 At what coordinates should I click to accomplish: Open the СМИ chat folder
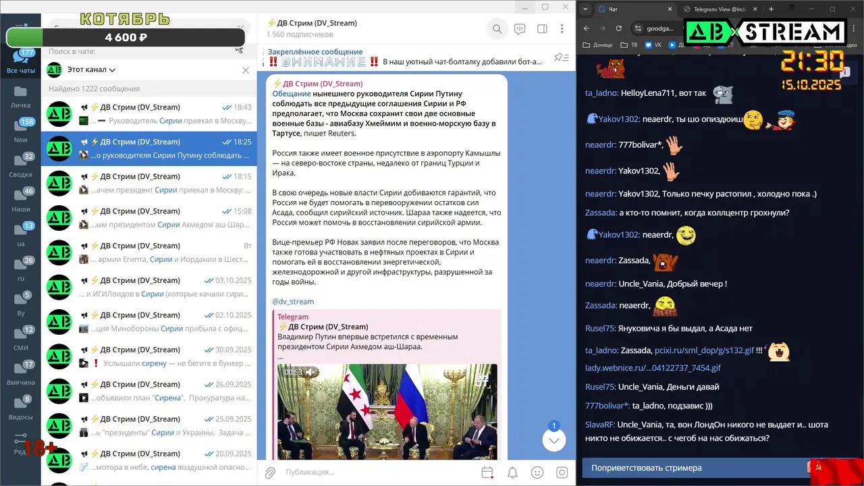click(21, 339)
